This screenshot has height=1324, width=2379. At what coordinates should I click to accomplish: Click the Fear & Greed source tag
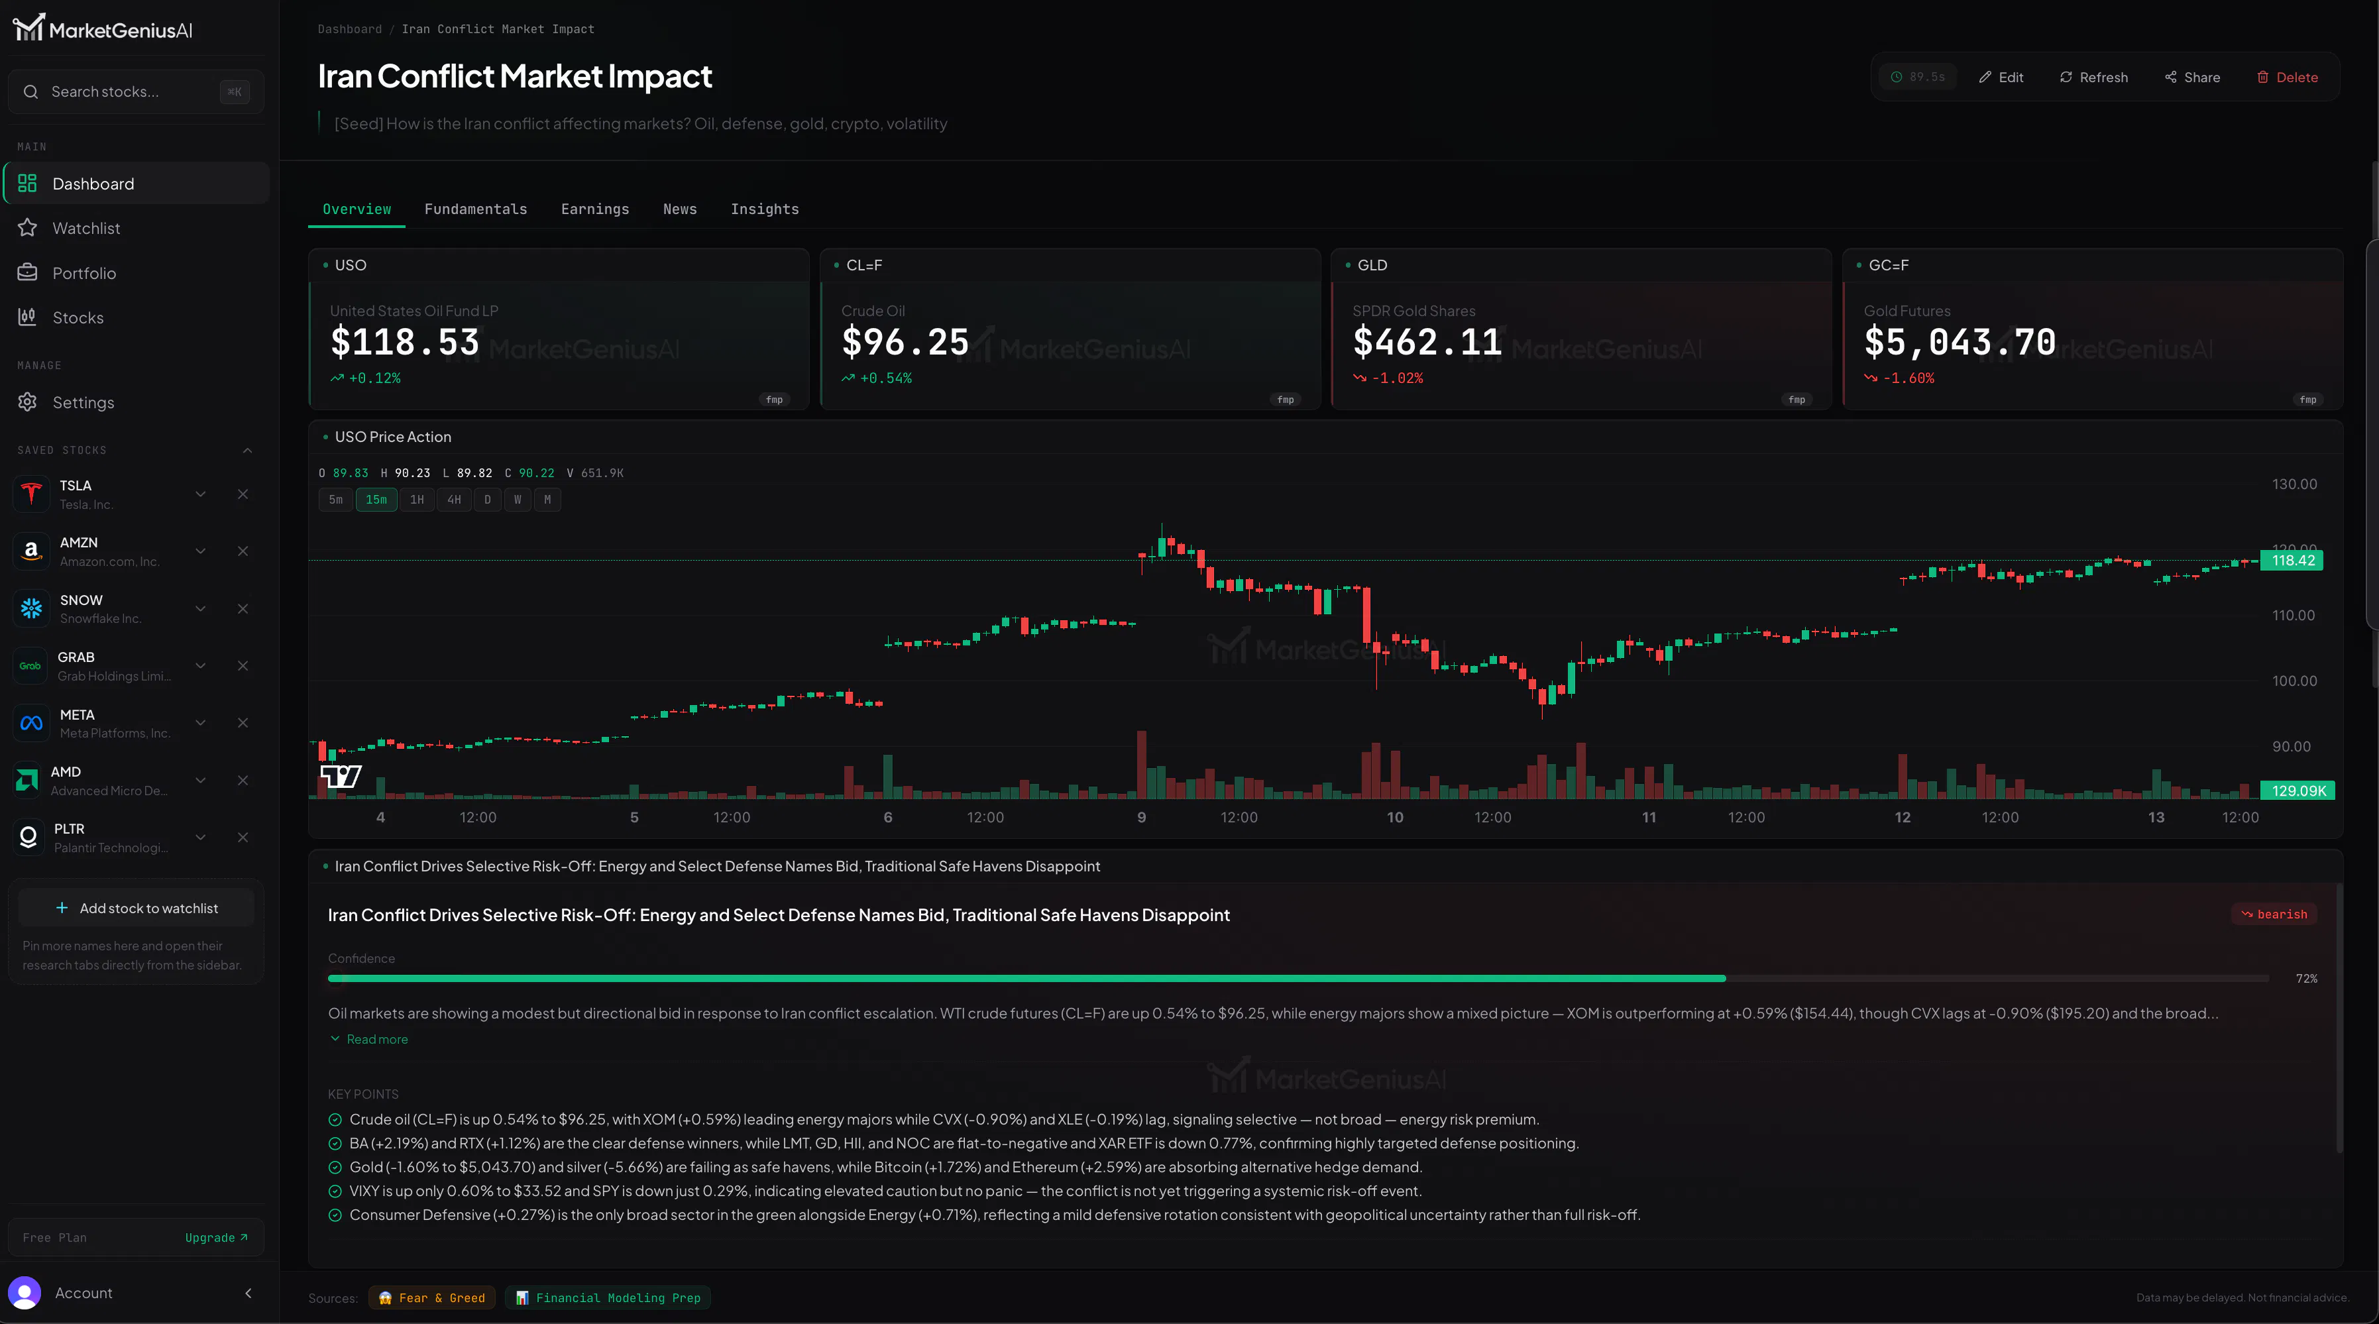[x=431, y=1297]
